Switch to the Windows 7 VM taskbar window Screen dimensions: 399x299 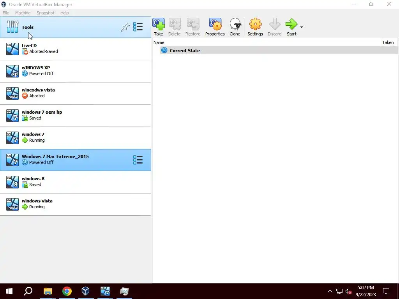105,291
